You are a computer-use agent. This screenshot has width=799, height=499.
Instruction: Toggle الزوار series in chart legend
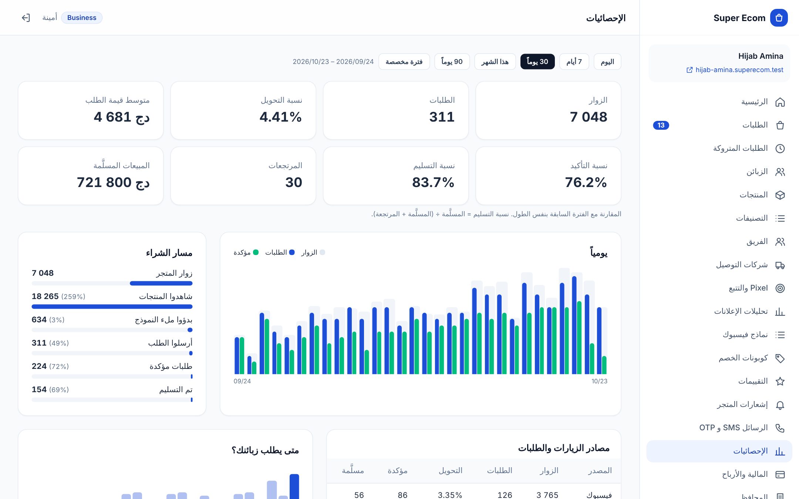click(313, 252)
